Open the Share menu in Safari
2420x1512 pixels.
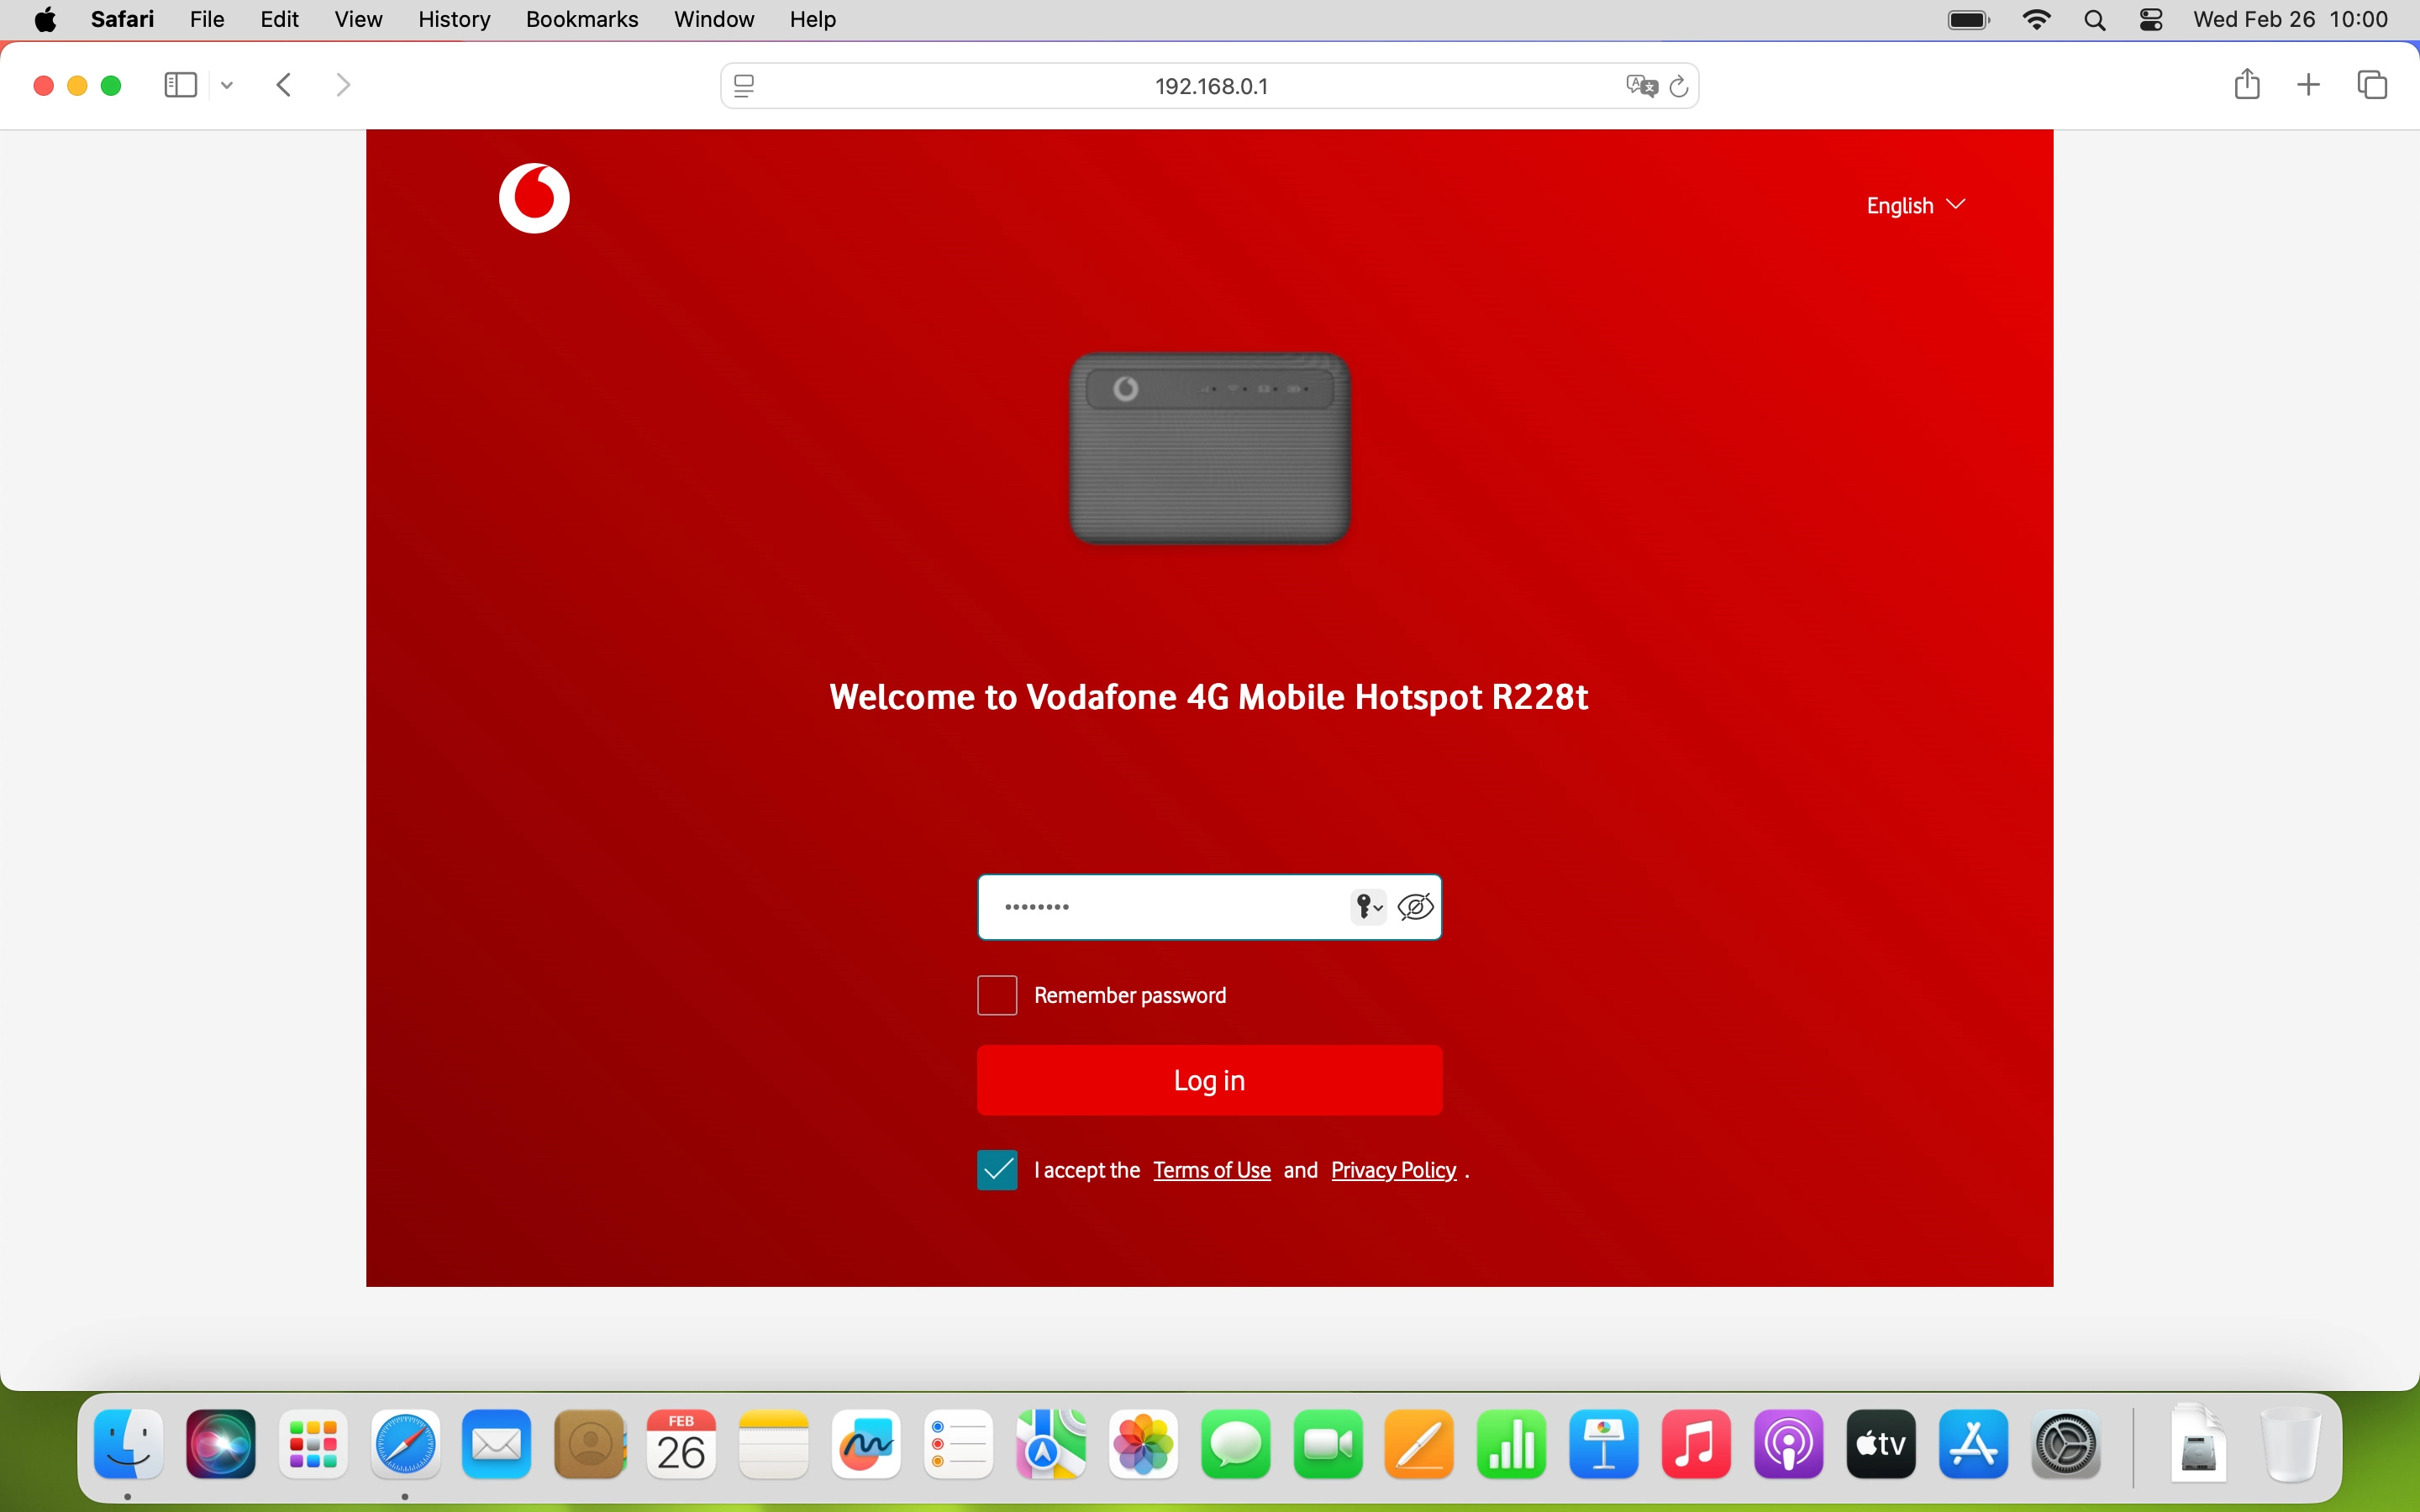[x=2247, y=85]
